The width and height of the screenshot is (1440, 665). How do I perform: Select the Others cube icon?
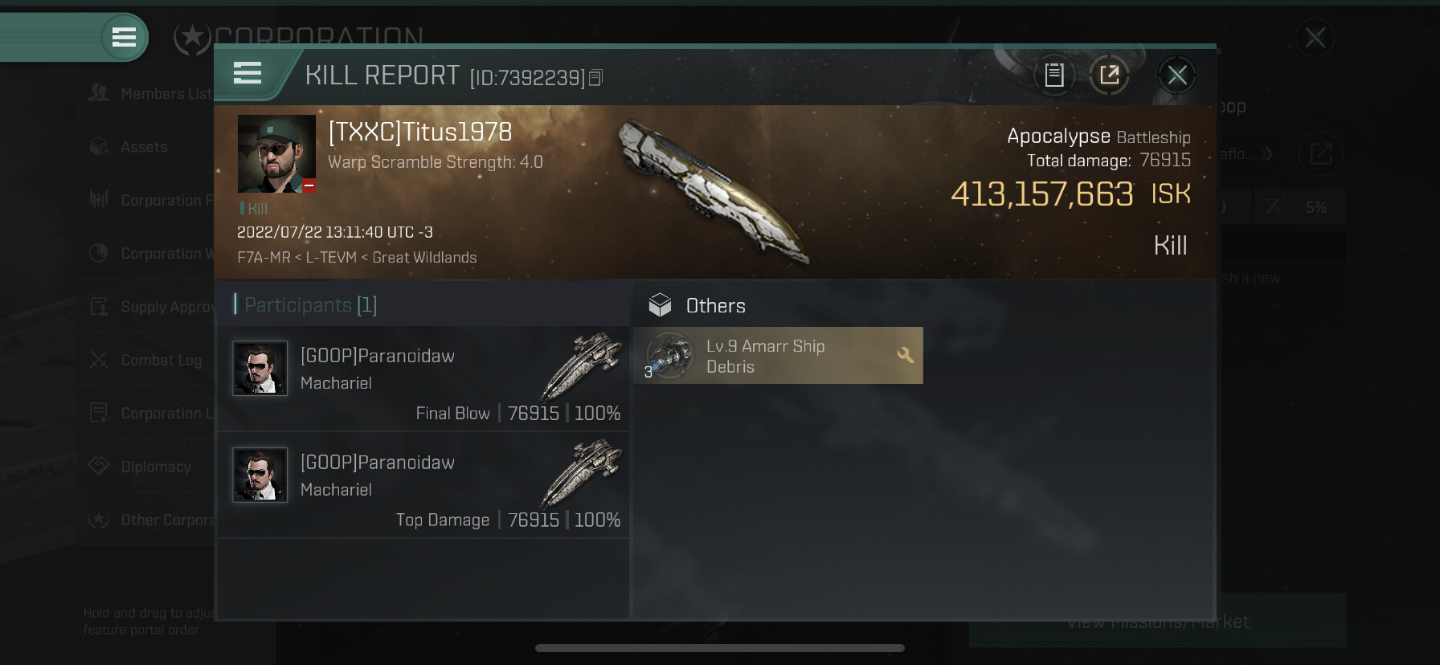click(660, 305)
